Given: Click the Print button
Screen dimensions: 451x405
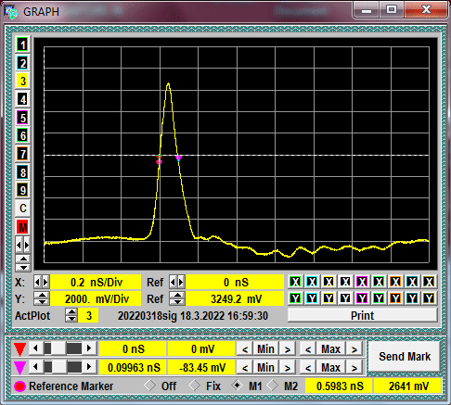Looking at the screenshot, I should tap(362, 315).
